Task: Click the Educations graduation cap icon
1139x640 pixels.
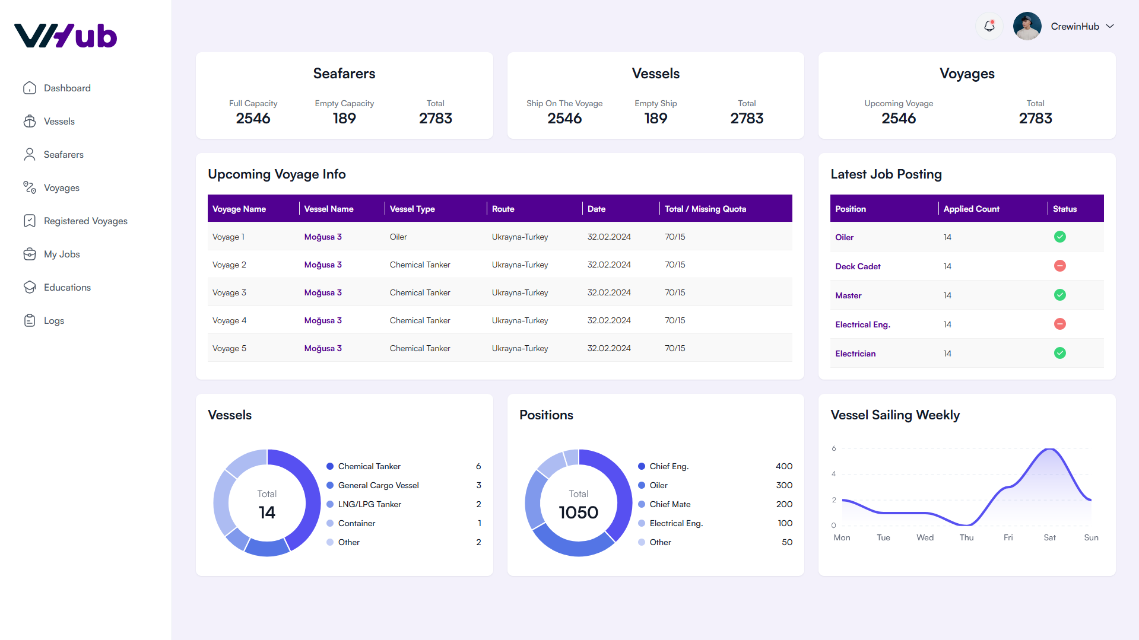Action: pyautogui.click(x=30, y=288)
